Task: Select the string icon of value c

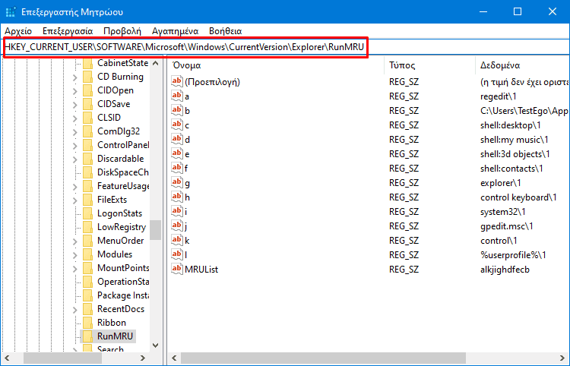Action: point(177,125)
